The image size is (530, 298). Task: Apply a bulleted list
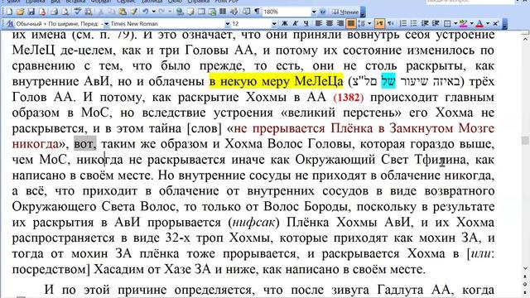click(x=413, y=23)
